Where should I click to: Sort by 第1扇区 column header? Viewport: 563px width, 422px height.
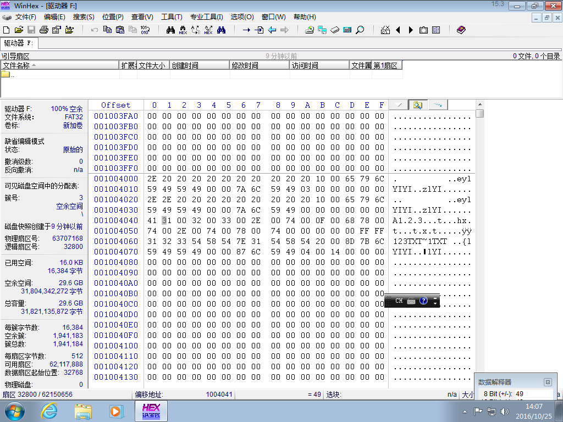[x=387, y=65]
